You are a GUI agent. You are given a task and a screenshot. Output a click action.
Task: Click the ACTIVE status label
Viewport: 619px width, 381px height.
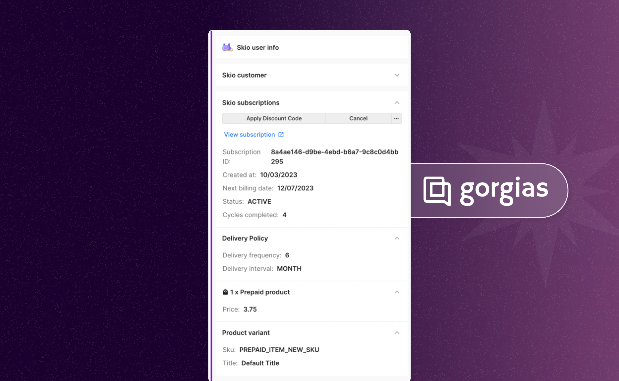(x=259, y=201)
